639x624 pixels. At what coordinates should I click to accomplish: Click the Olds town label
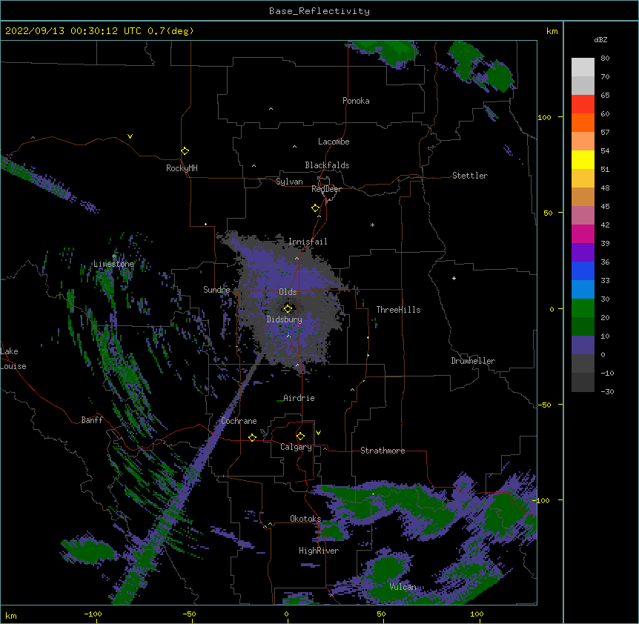288,292
